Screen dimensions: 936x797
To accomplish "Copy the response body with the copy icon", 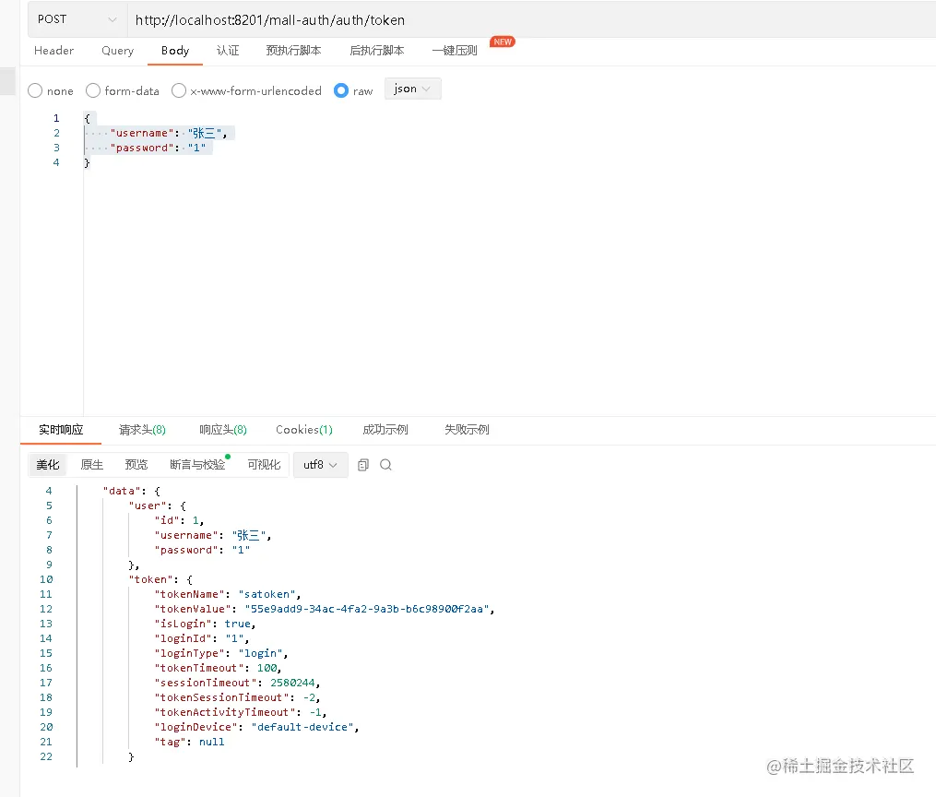I will 363,465.
